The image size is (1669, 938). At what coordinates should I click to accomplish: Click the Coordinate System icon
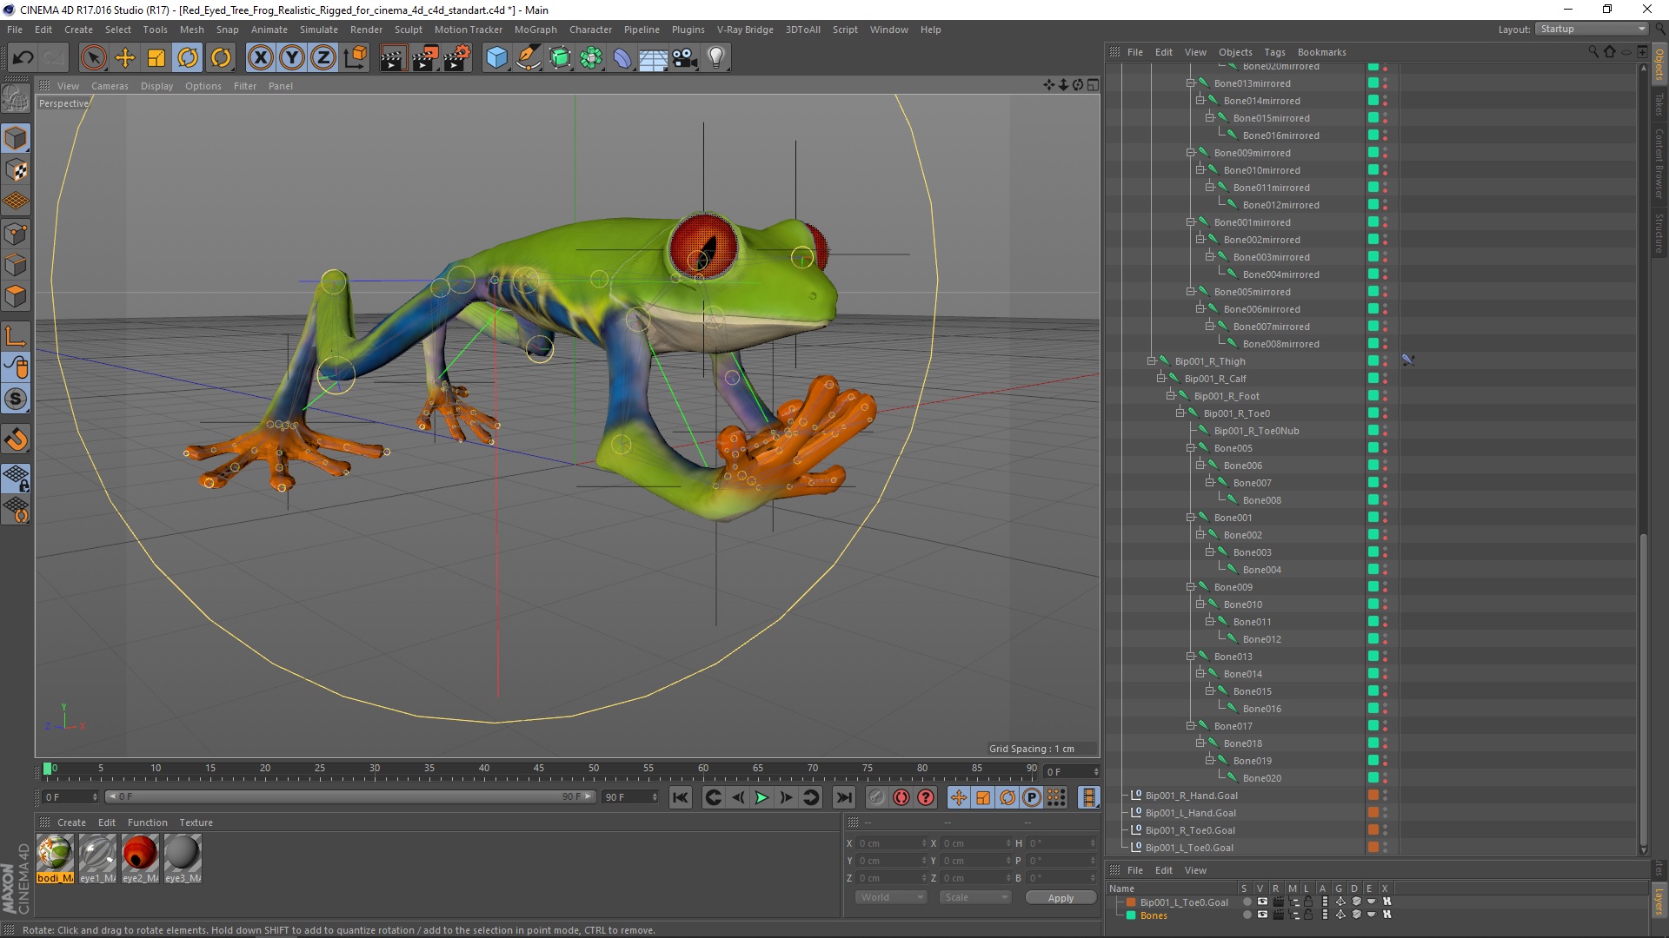pyautogui.click(x=355, y=58)
